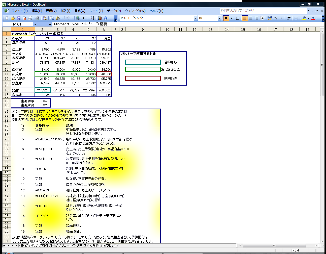Go to first sheet tab arrow
This screenshot has width=326, height=254.
4,245
